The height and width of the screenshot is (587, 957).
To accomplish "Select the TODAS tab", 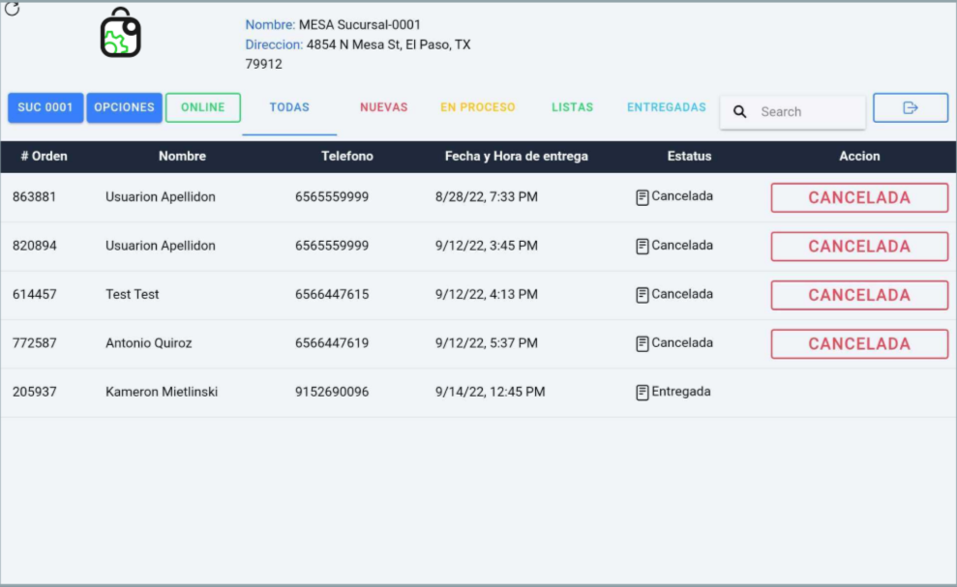I will pyautogui.click(x=289, y=107).
